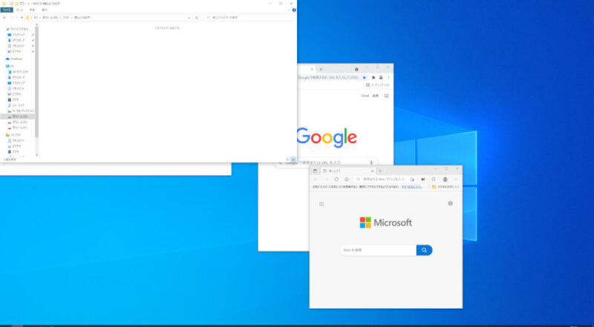The width and height of the screenshot is (594, 327).
Task: Select PC in the navigation pane
Action: click(10, 66)
